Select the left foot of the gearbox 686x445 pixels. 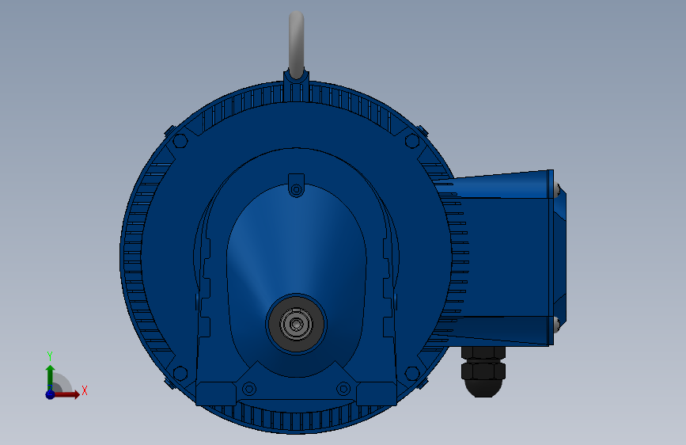pos(216,394)
